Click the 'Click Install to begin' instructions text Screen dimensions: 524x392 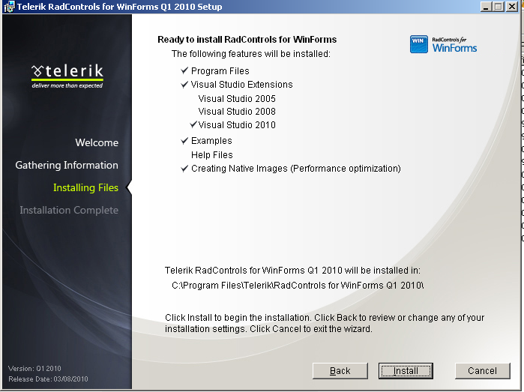tap(324, 323)
